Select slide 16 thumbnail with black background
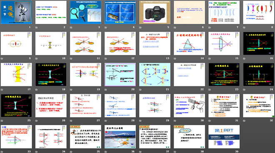Screen dimensions: 275x153 coord(259,43)
